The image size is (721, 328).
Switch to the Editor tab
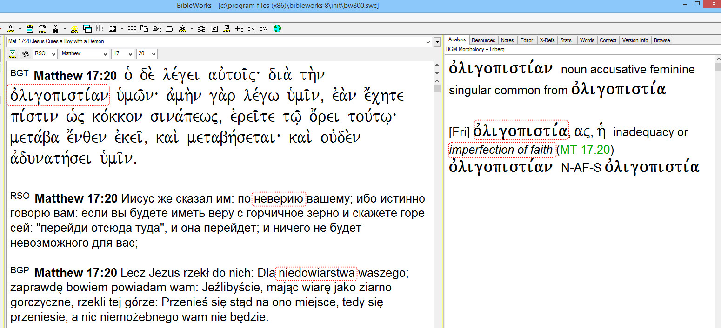pyautogui.click(x=527, y=40)
